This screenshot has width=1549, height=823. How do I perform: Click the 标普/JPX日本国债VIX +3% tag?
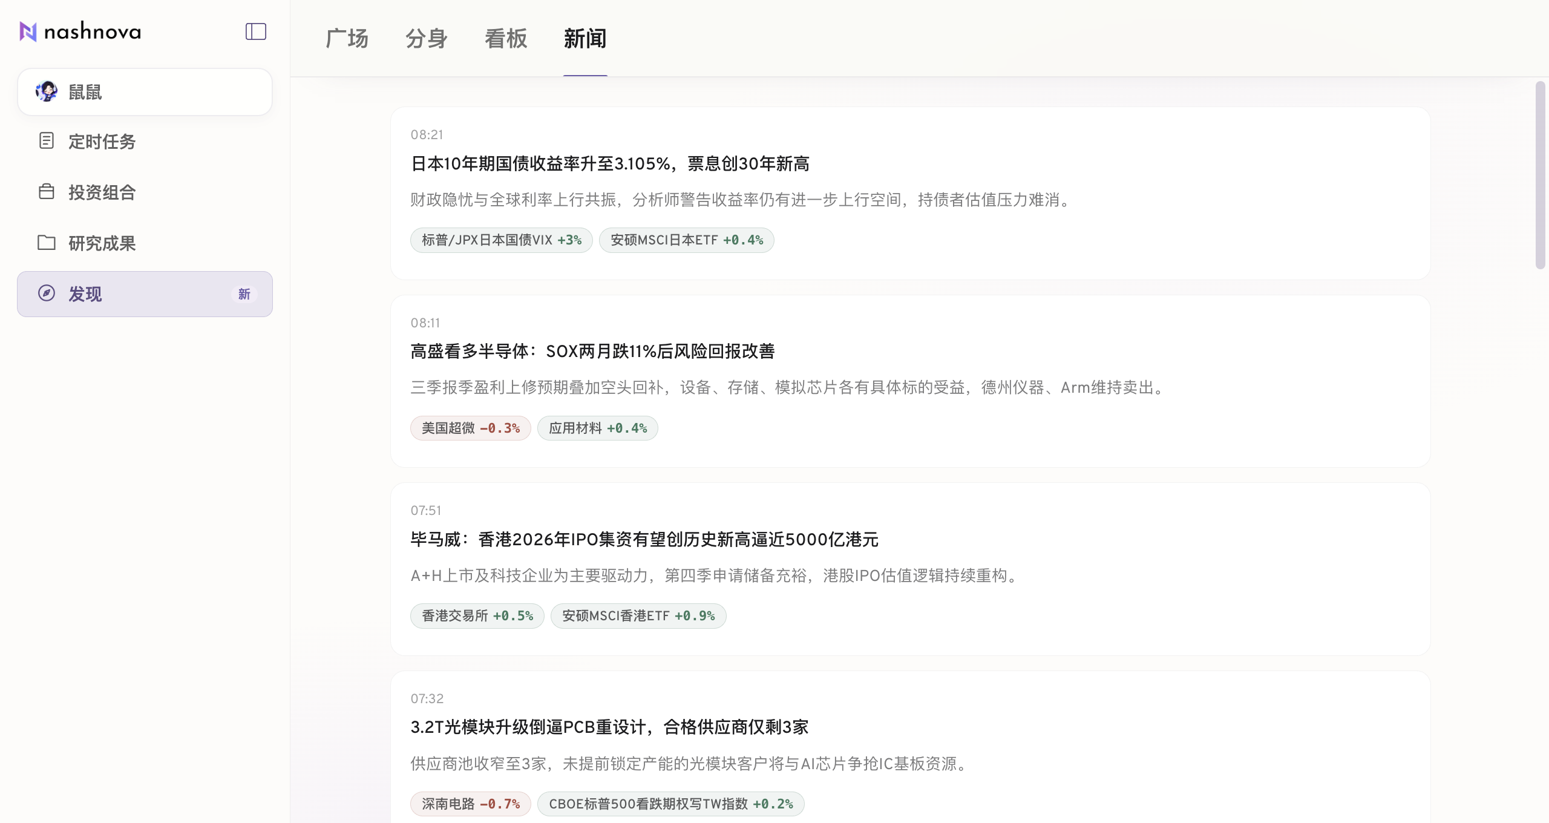tap(502, 240)
